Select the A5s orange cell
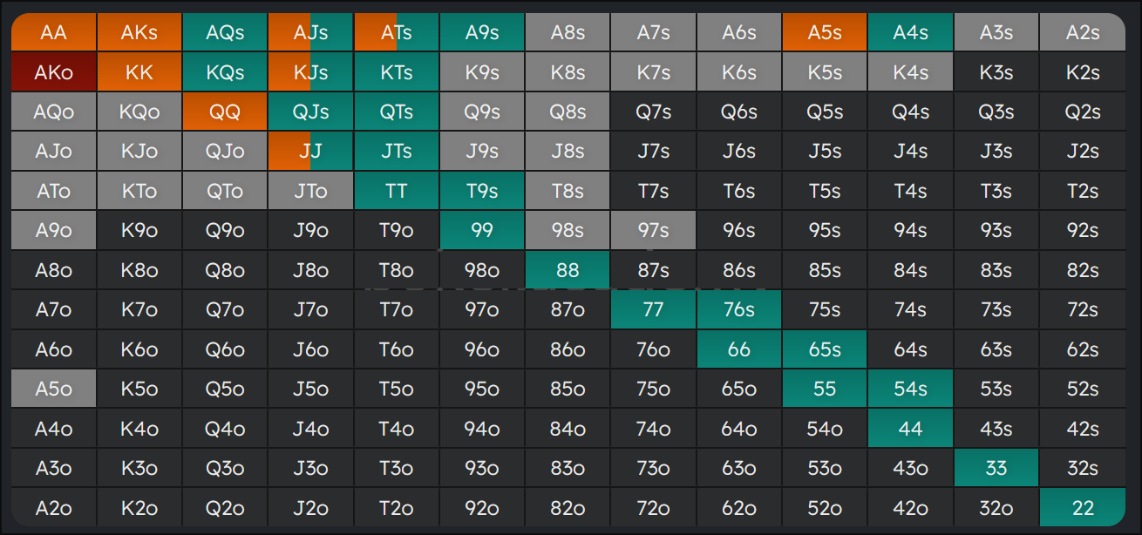This screenshot has width=1142, height=535. (x=825, y=32)
